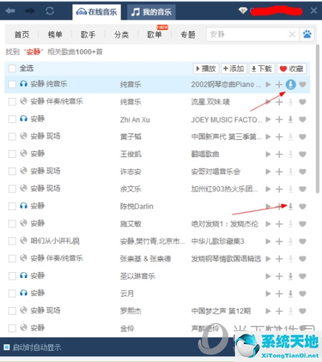
Task: Add 安静 纯音乐 song to playlist
Action: 279,85
